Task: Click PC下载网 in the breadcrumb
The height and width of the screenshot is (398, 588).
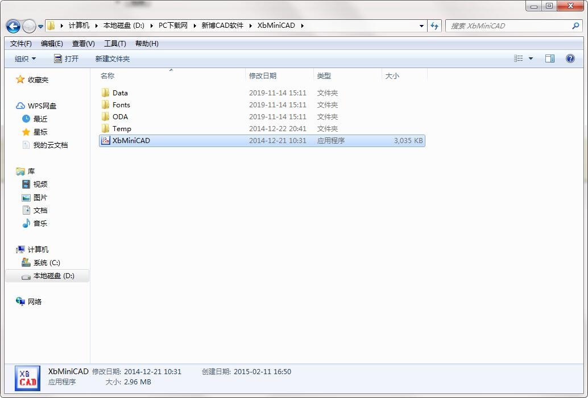Action: 173,26
